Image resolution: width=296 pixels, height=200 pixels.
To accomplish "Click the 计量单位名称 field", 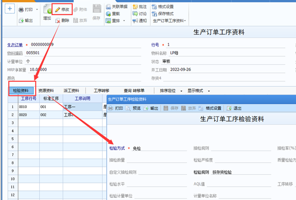I will coord(244,196).
